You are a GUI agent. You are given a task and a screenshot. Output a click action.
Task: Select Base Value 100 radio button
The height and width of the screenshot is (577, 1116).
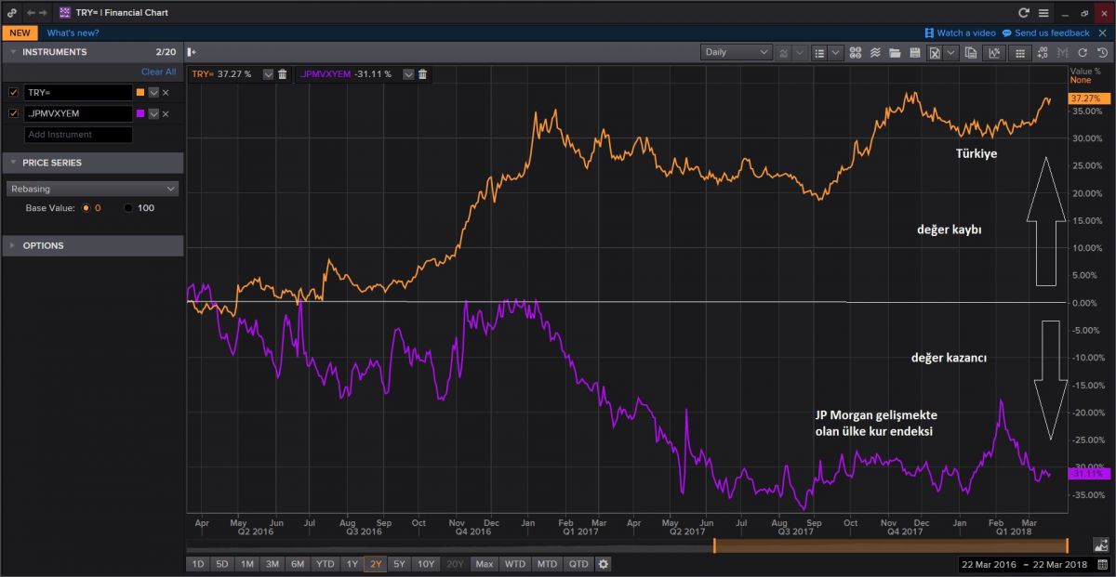click(x=128, y=208)
